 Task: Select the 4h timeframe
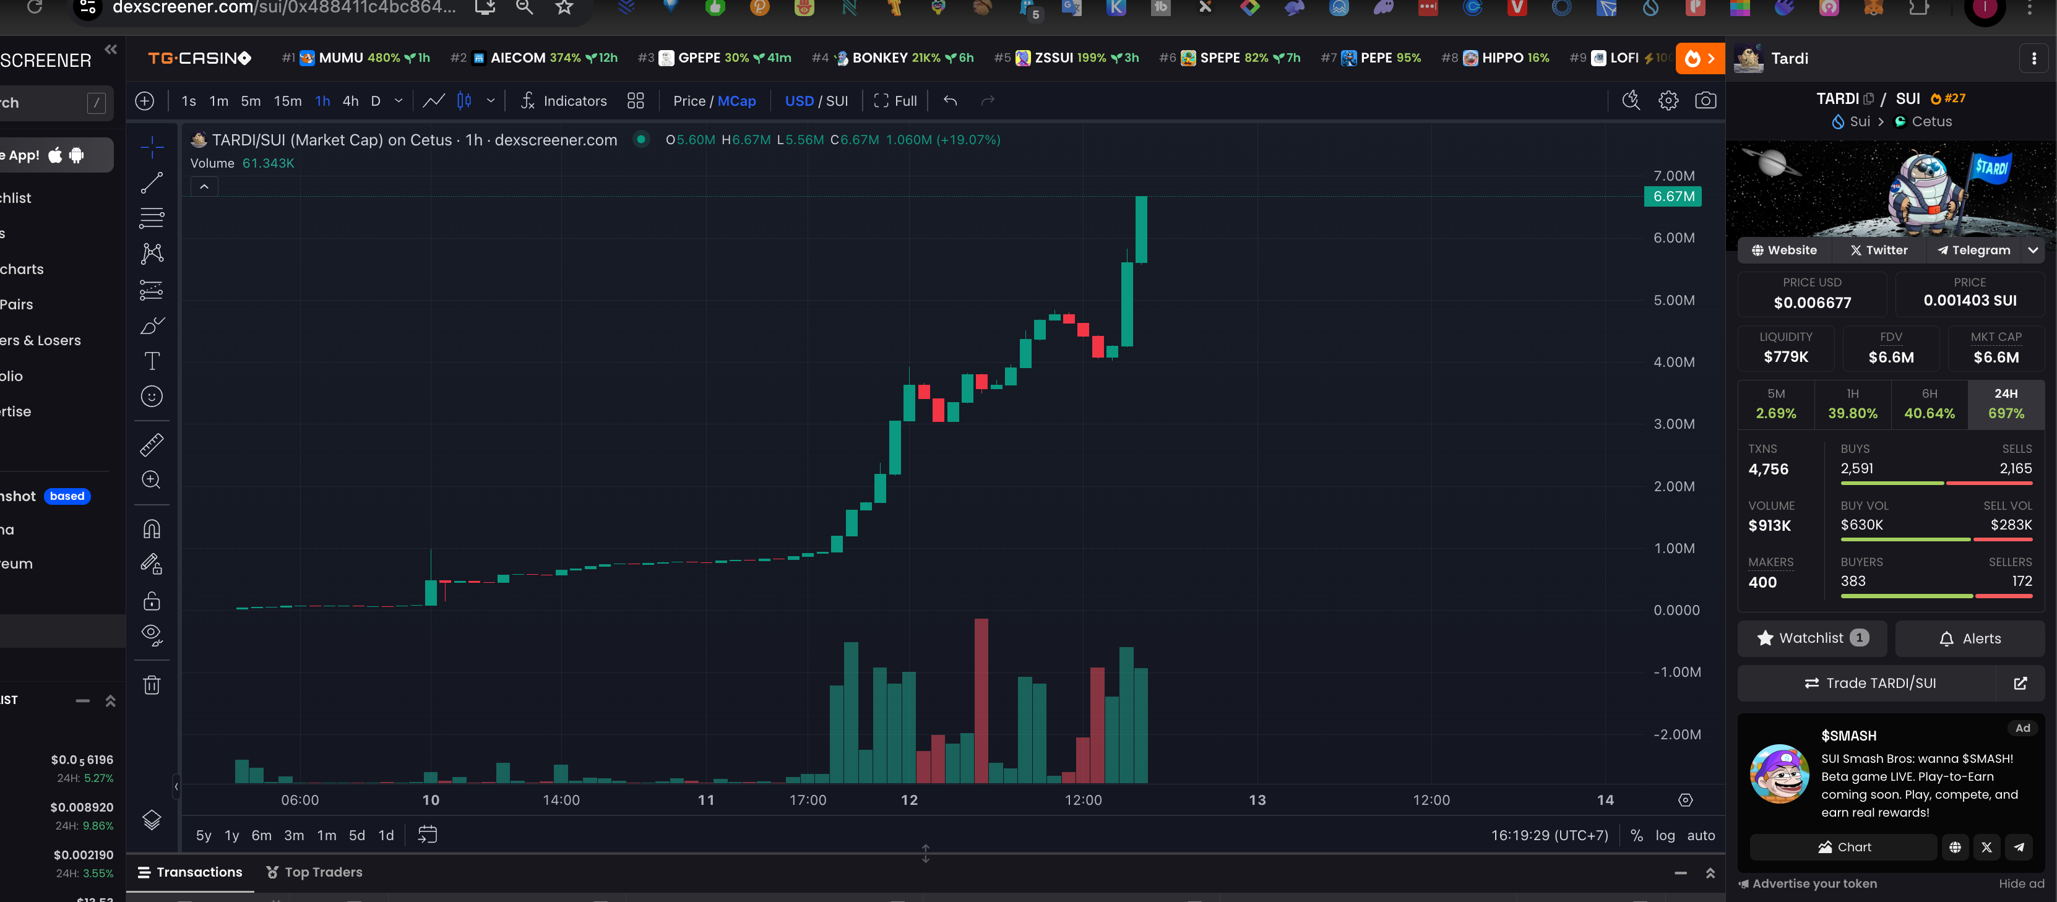(x=350, y=101)
